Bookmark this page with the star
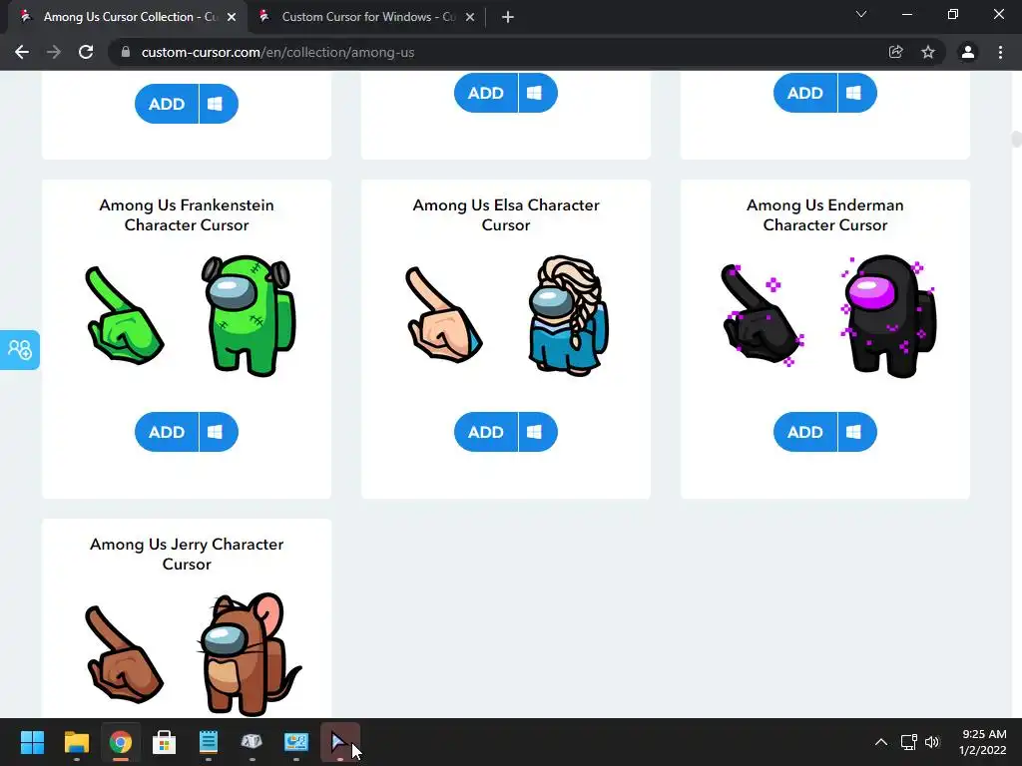This screenshot has width=1022, height=766. [x=928, y=52]
